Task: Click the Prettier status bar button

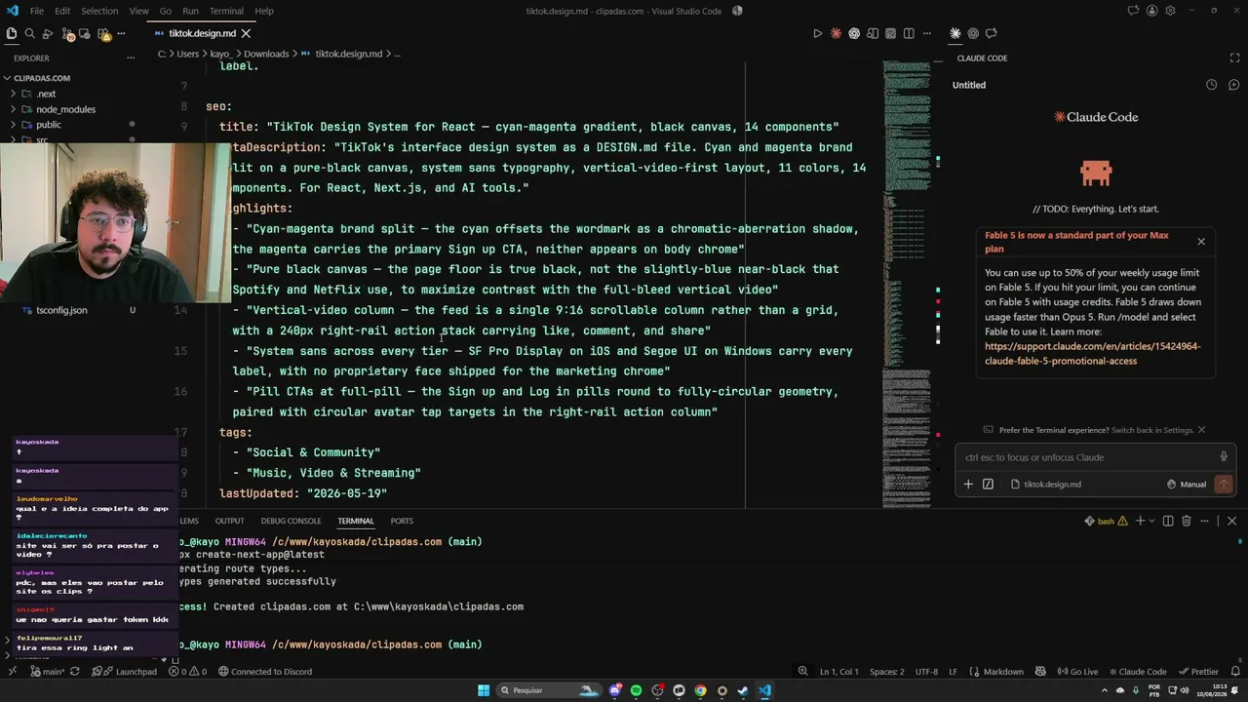Action: pyautogui.click(x=1198, y=672)
